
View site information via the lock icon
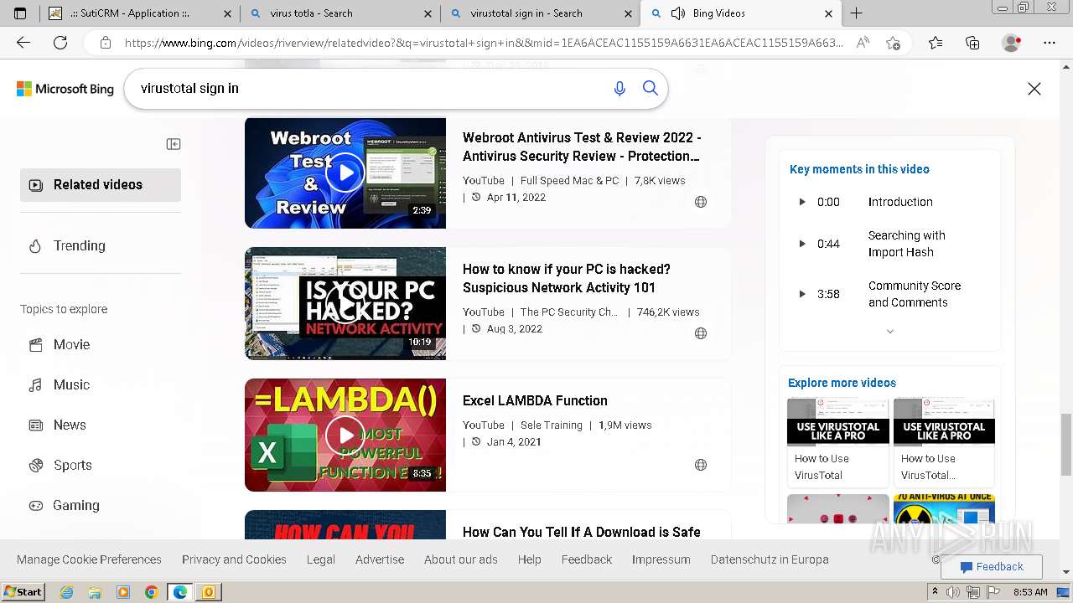[105, 43]
